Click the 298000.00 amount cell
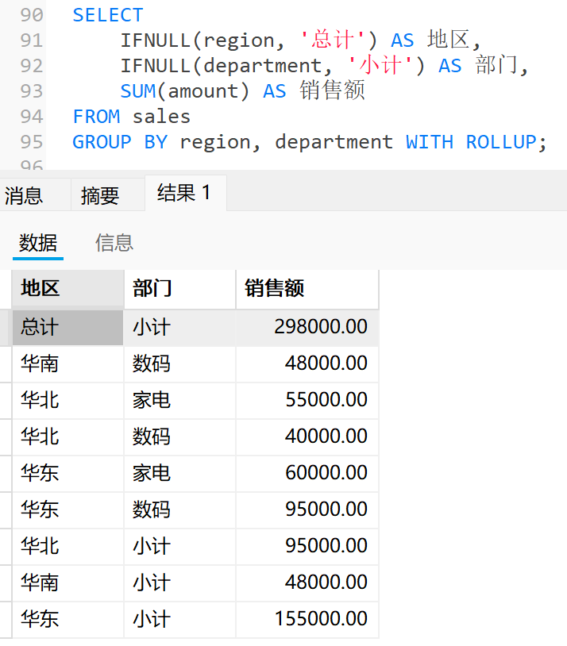The image size is (567, 646). click(x=320, y=327)
